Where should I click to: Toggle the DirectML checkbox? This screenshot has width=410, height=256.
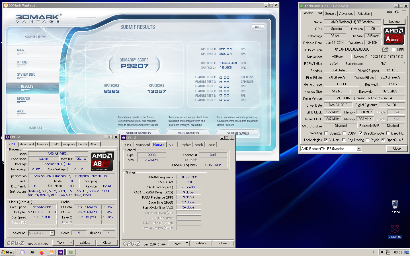pos(388,133)
